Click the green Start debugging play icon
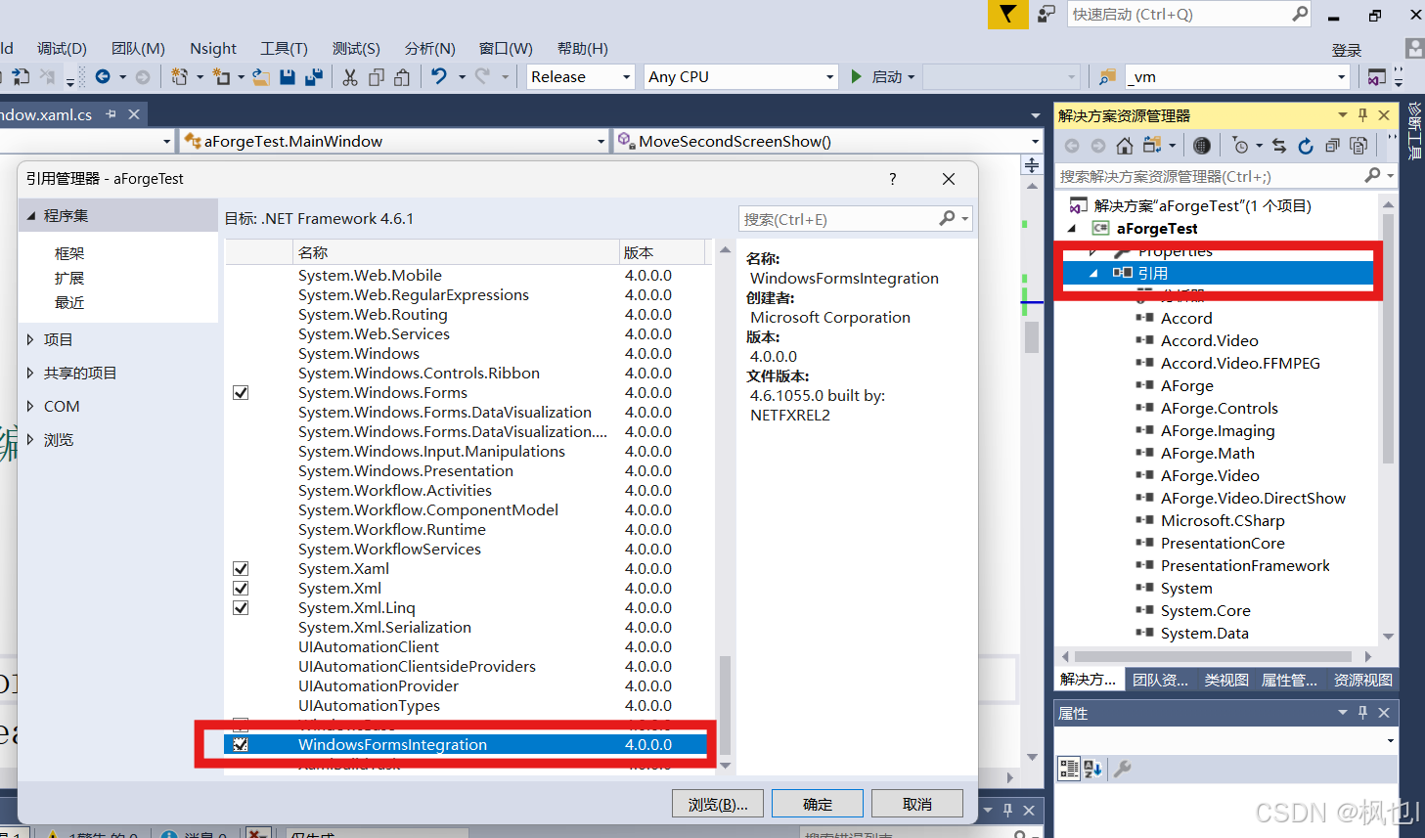 [x=857, y=76]
